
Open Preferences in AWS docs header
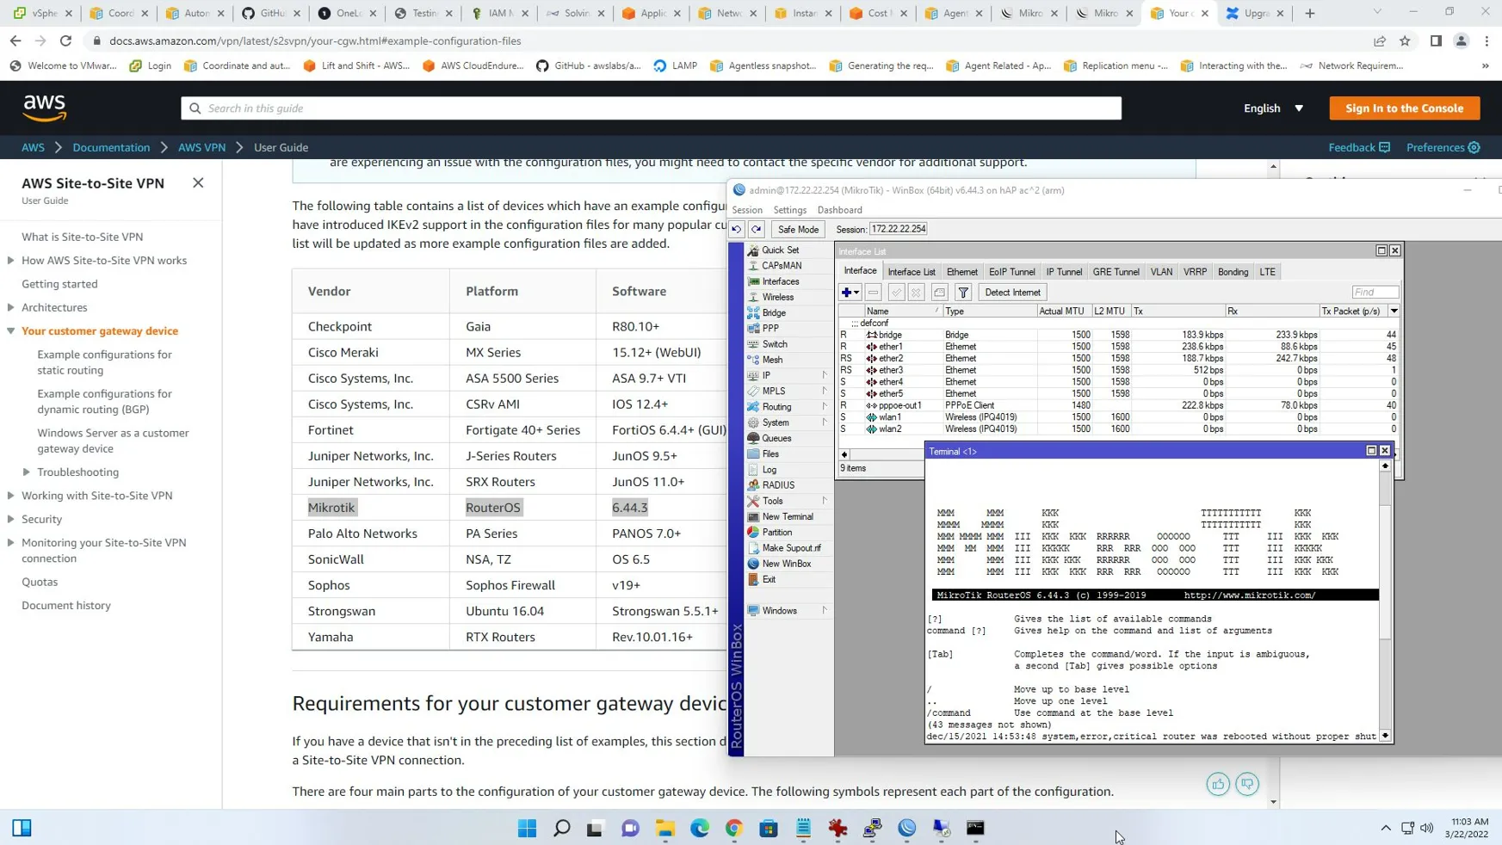pos(1443,147)
